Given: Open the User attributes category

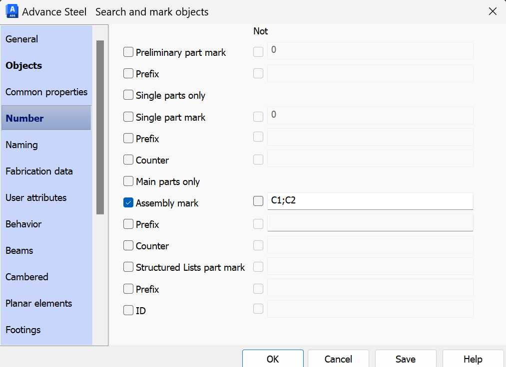Looking at the screenshot, I should (36, 197).
